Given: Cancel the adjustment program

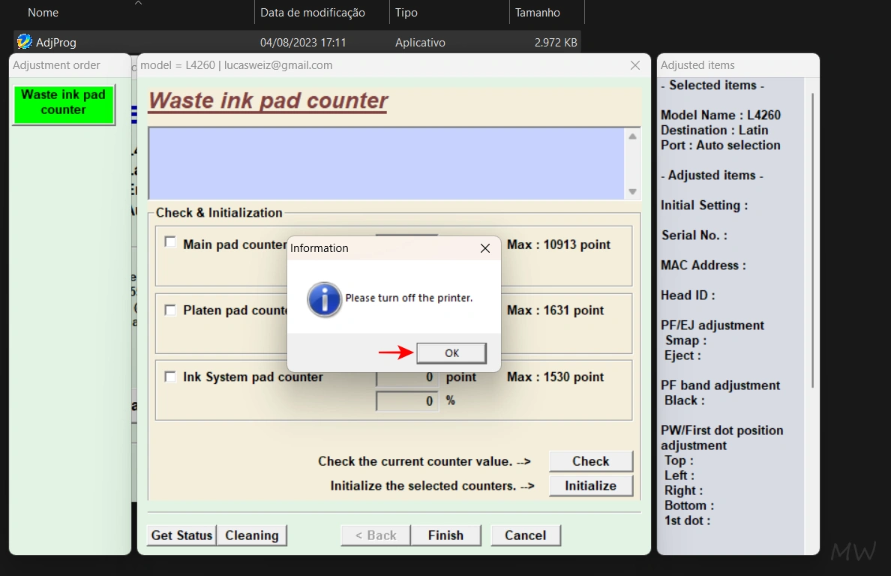Looking at the screenshot, I should click(525, 535).
